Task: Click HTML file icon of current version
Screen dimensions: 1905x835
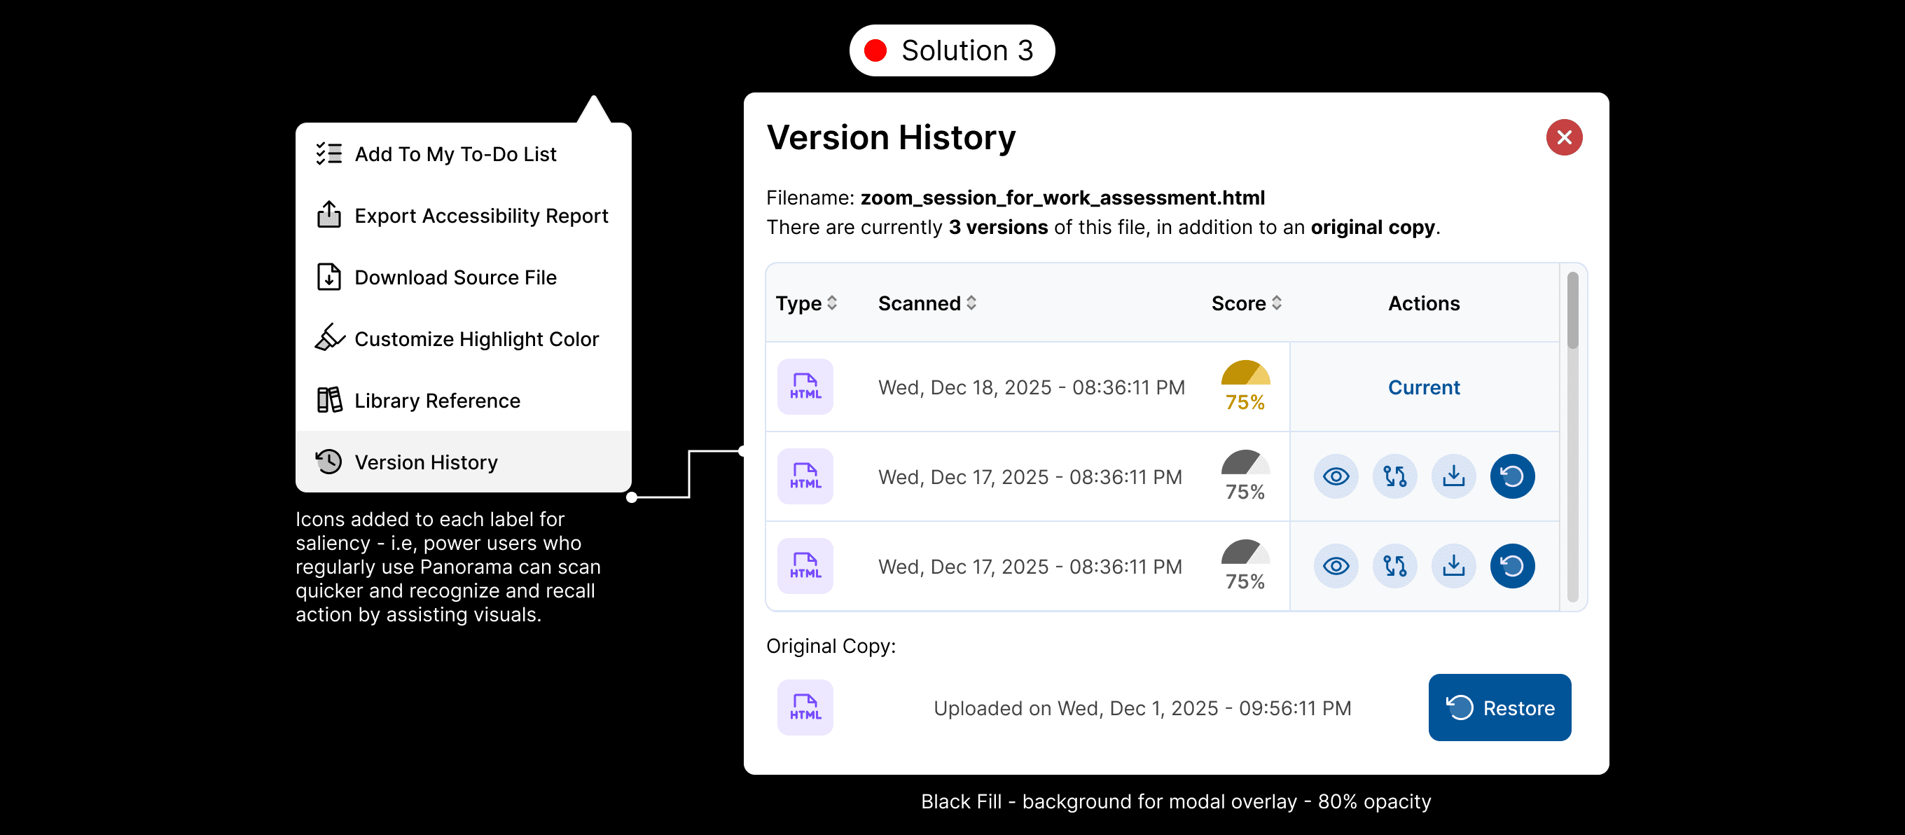Action: pyautogui.click(x=805, y=387)
